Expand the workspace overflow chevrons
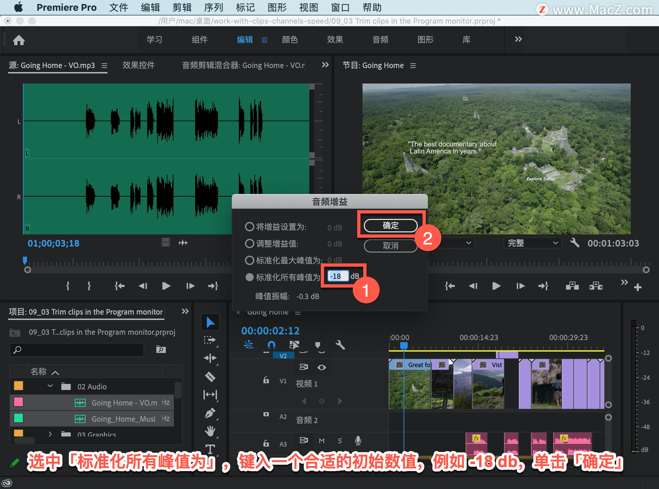The image size is (659, 489). pos(518,39)
